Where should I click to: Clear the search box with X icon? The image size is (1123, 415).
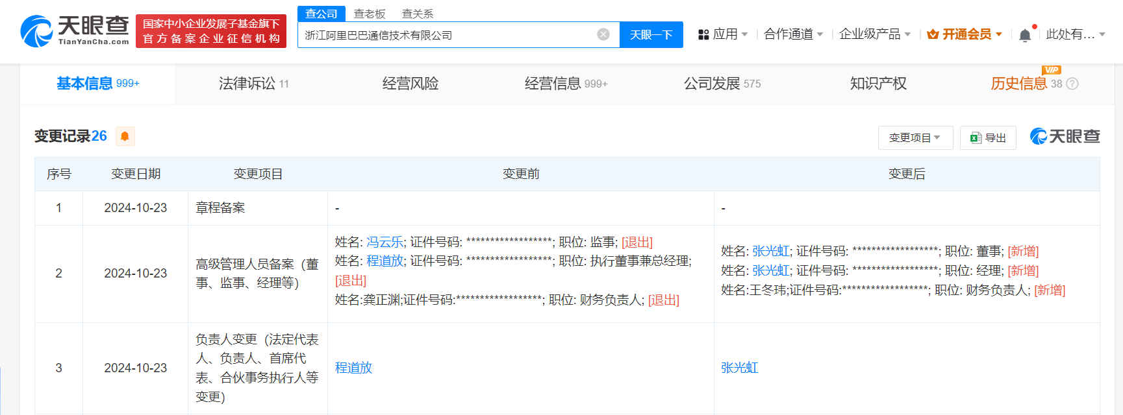pos(603,34)
